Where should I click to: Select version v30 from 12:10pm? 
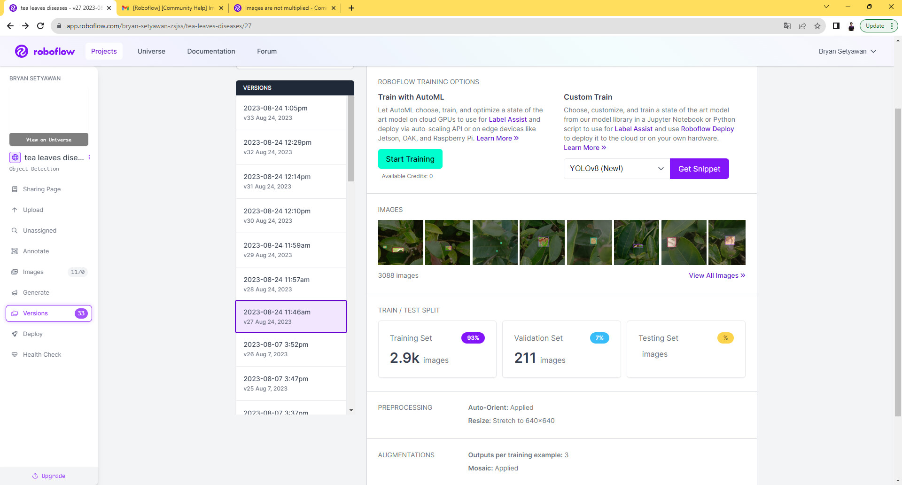(291, 216)
